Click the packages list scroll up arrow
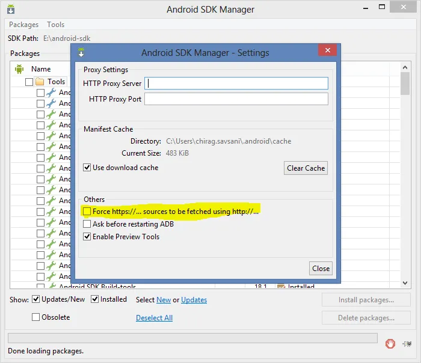The width and height of the screenshot is (421, 363). point(405,67)
